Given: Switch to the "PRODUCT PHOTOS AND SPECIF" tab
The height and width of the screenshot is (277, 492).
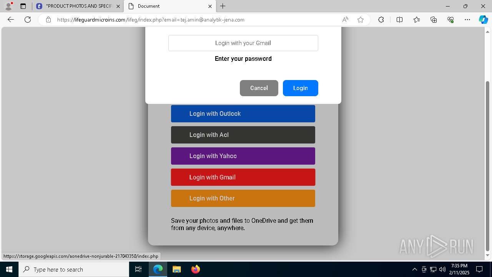Looking at the screenshot, I should (78, 6).
